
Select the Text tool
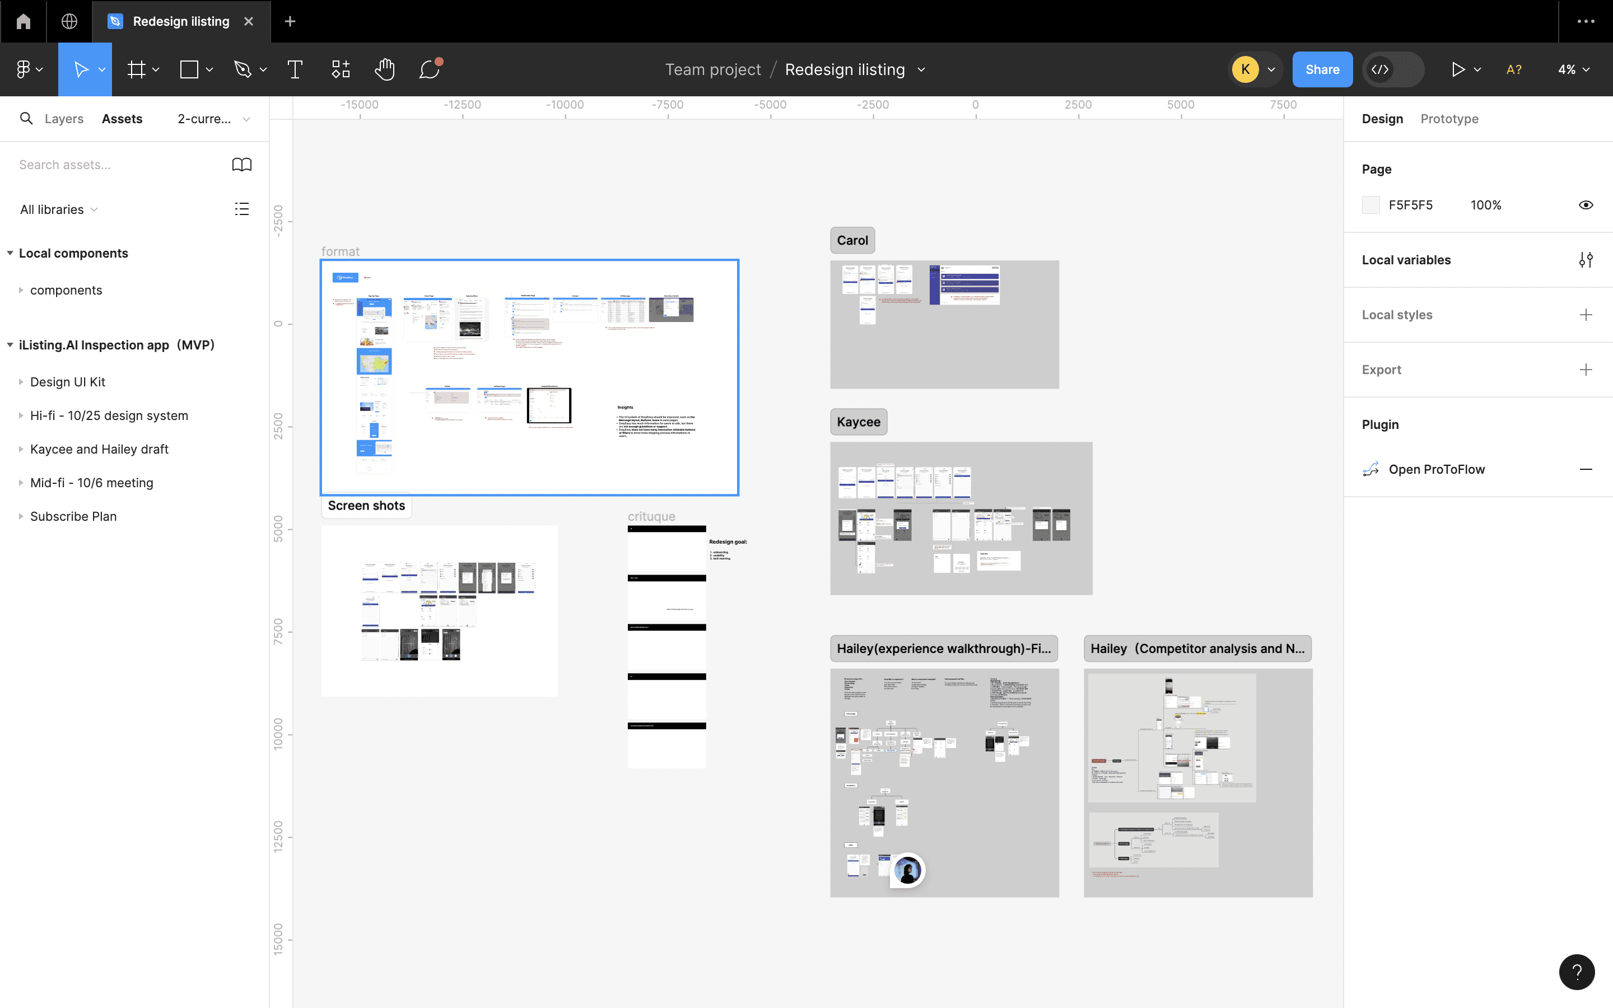[295, 69]
